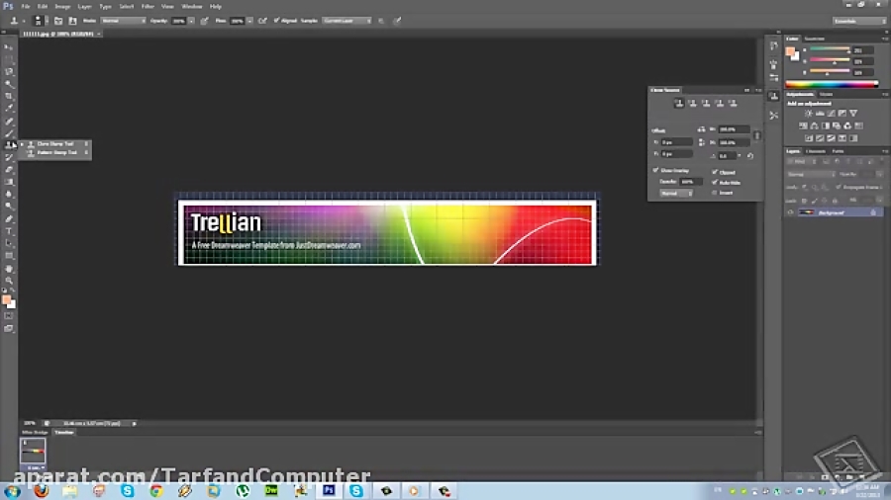891x500 pixels.
Task: Open the Mode dropdown in options bar
Action: click(x=123, y=21)
